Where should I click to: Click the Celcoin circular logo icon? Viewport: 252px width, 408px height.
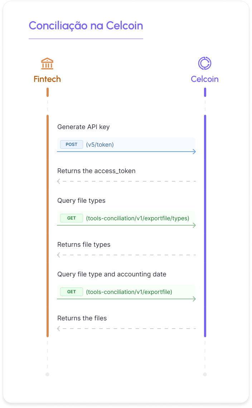(204, 63)
